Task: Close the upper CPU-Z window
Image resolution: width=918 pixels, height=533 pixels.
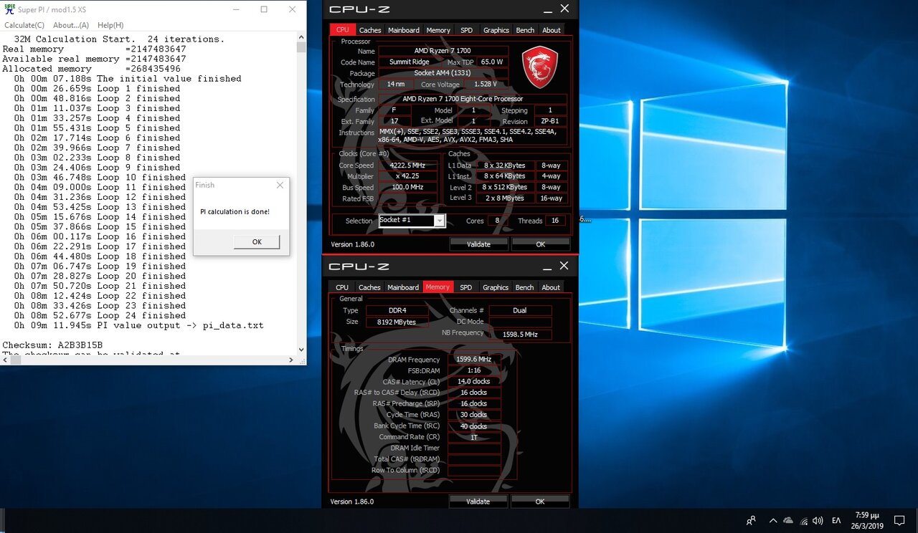Action: coord(564,9)
